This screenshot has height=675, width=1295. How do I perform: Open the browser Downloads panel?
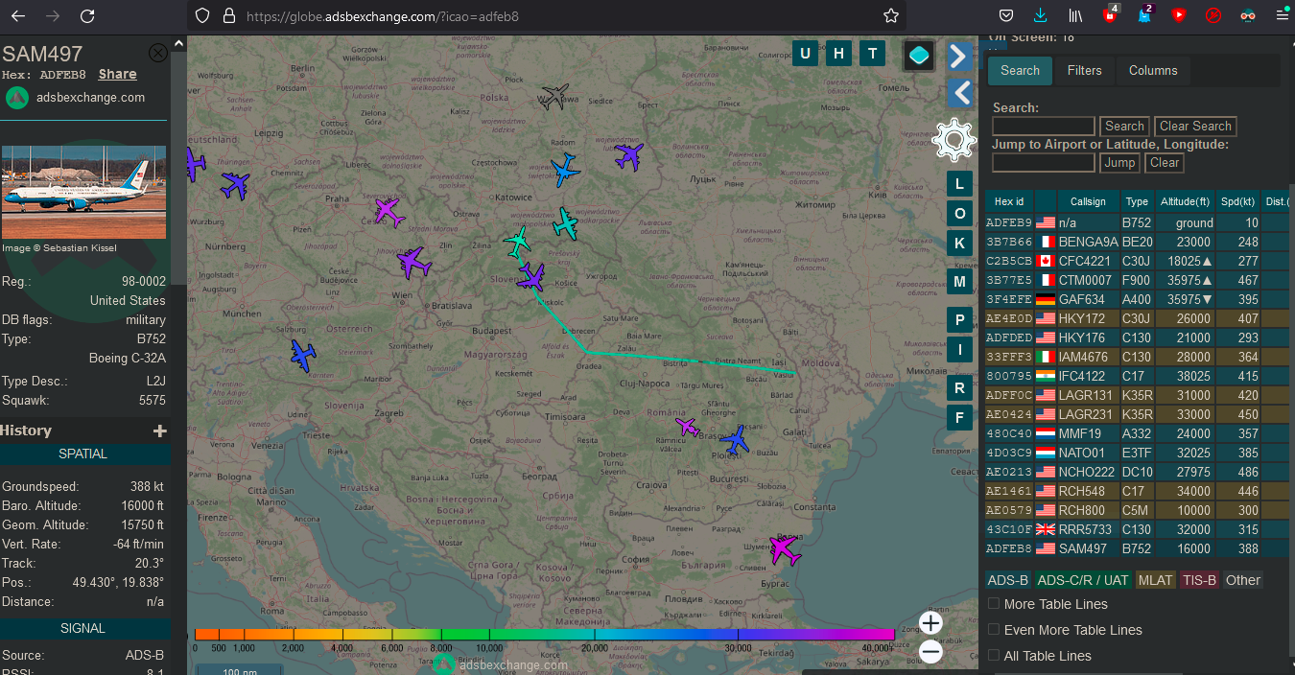click(1041, 15)
